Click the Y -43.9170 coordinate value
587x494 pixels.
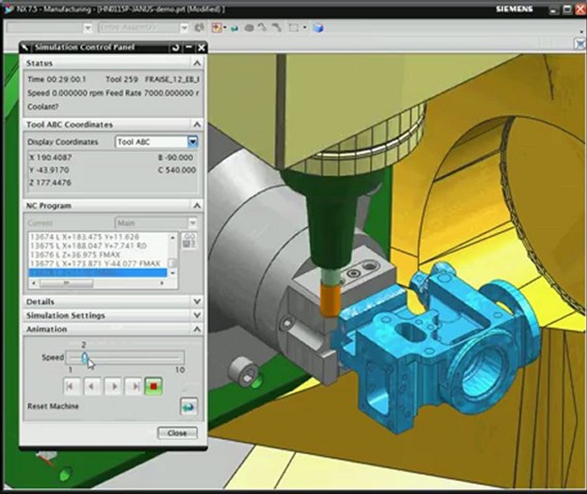[x=49, y=170]
